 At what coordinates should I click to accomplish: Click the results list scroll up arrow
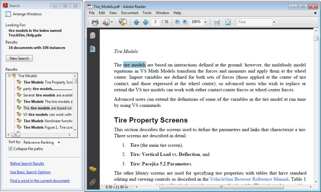pyautogui.click(x=75, y=76)
